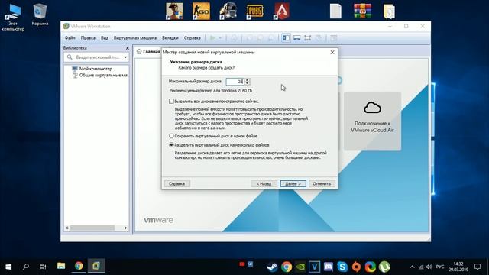
Task: Click the revert snapshot toolbar icon
Action: (x=260, y=37)
